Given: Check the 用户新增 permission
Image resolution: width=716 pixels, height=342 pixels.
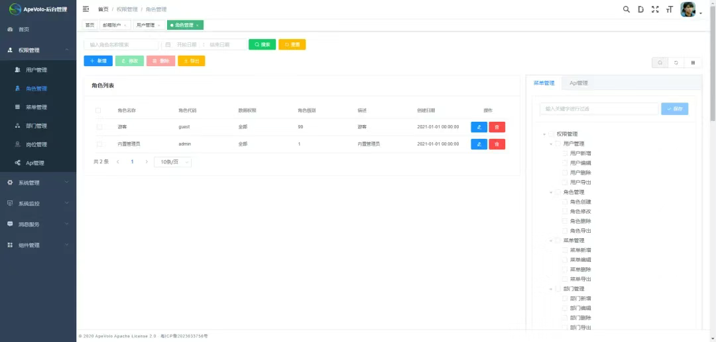Looking at the screenshot, I should point(565,153).
